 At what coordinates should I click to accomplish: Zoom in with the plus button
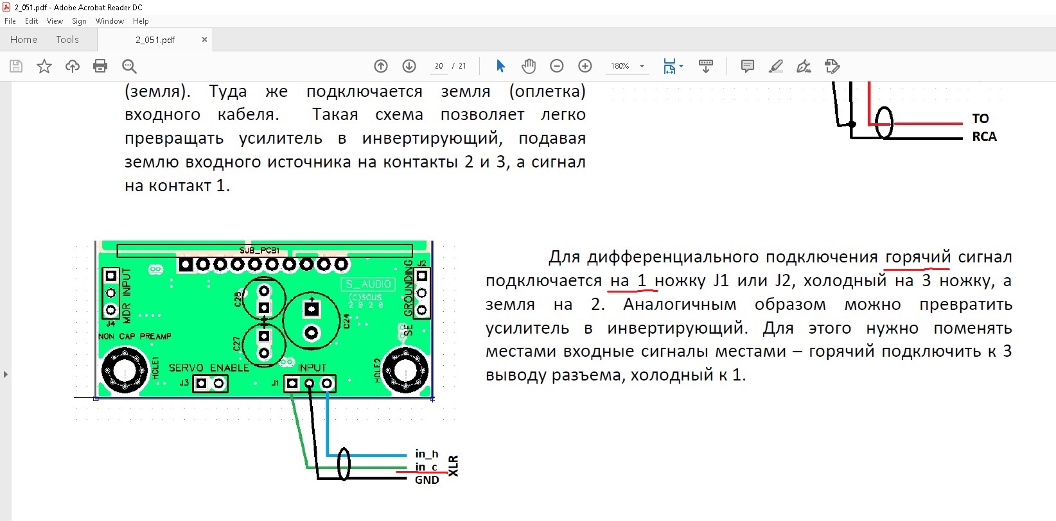[585, 66]
